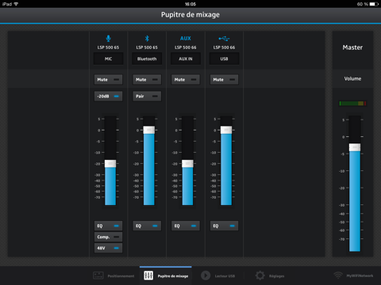
Task: Tap the Positionnement icon in bottom bar
Action: point(98,275)
